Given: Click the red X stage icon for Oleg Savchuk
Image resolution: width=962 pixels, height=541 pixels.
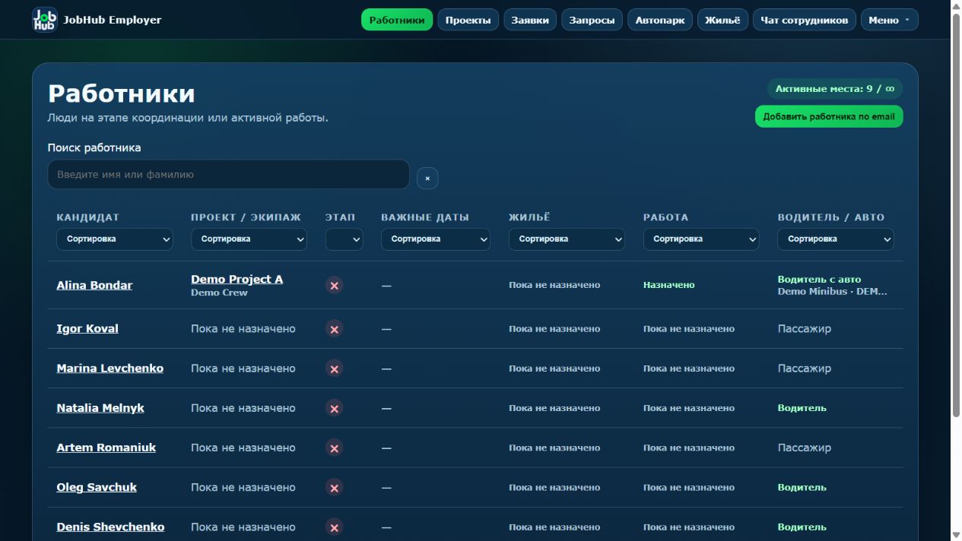Looking at the screenshot, I should 334,487.
